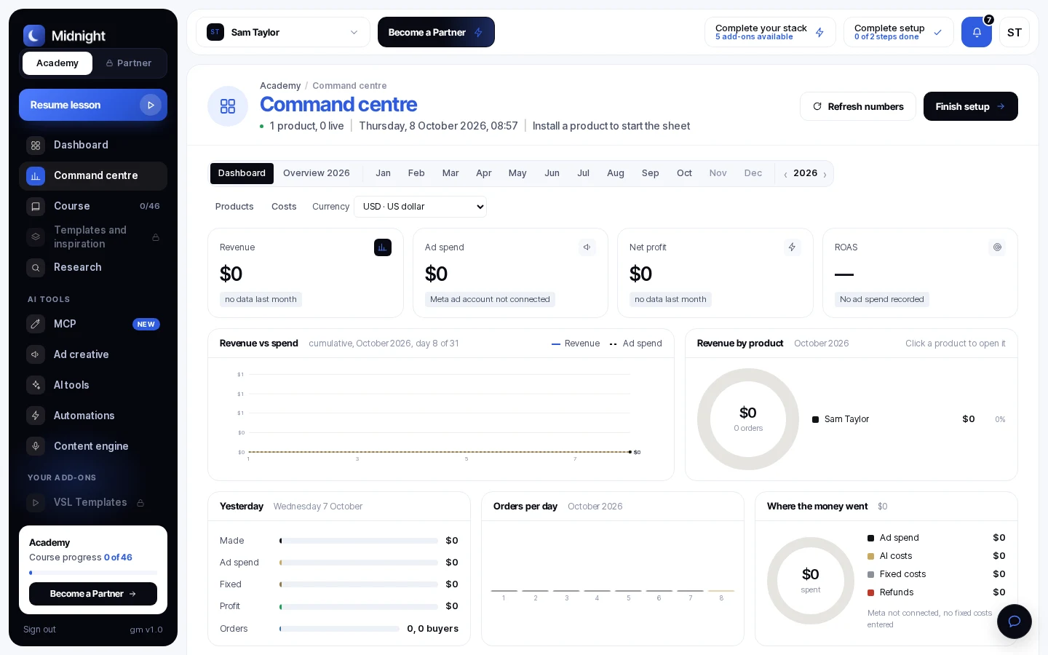
Task: Select the Overview 2026 tab
Action: point(317,173)
